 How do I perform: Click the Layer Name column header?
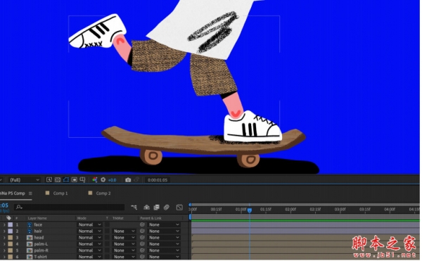[37, 218]
